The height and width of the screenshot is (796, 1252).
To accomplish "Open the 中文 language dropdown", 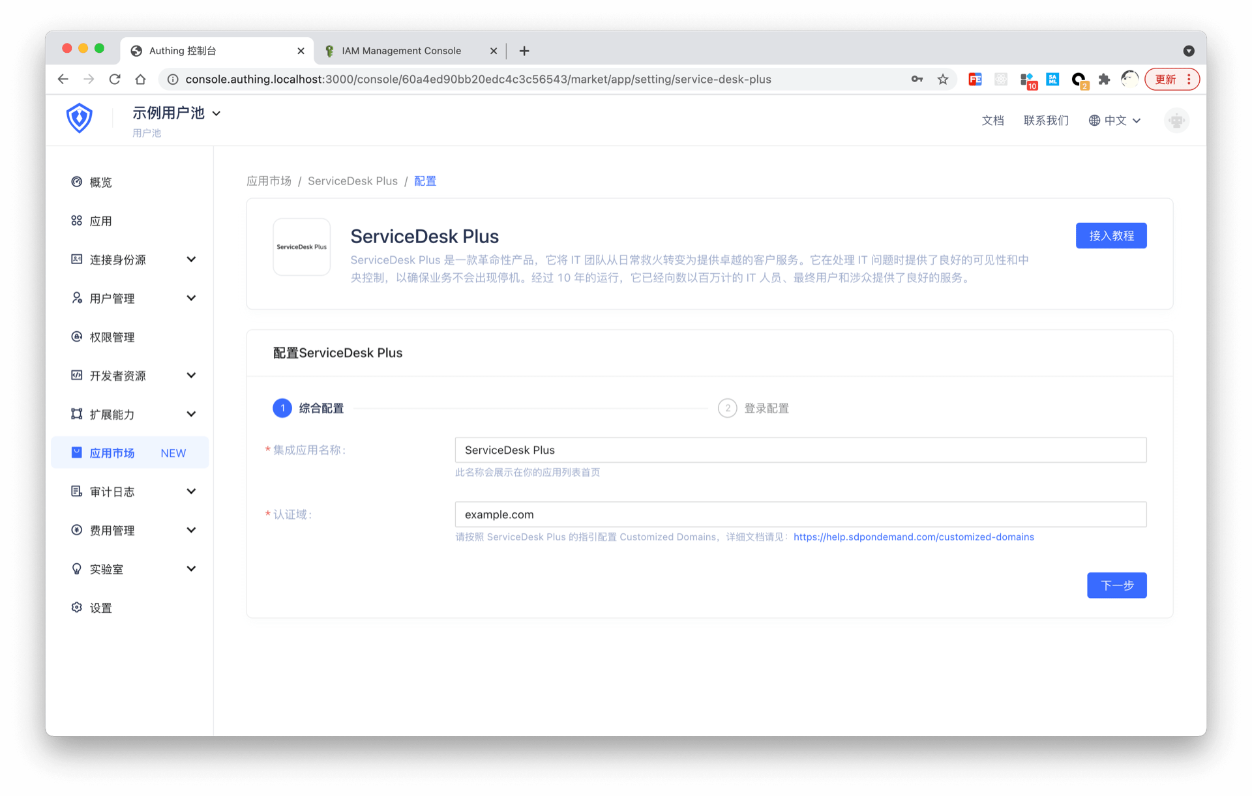I will 1115,121.
